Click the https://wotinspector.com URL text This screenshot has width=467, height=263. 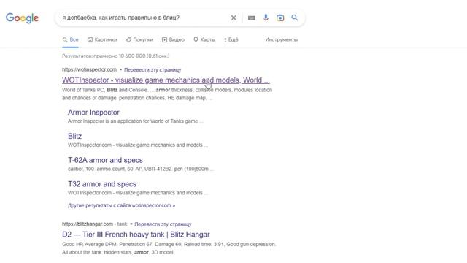[x=89, y=70]
